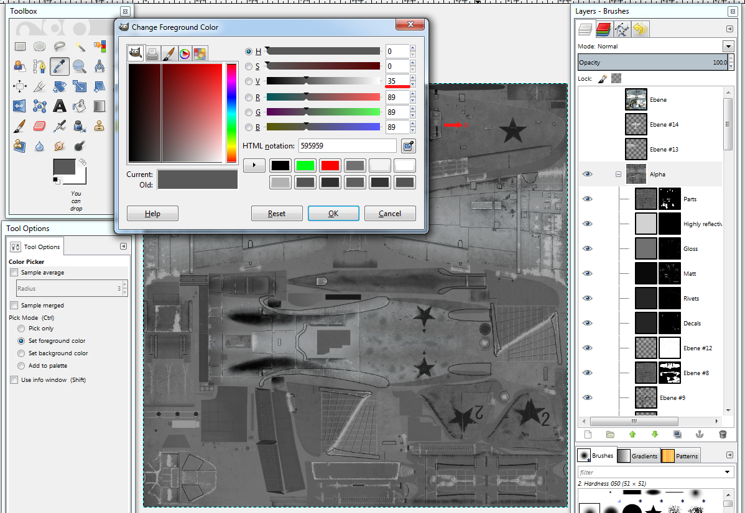Image resolution: width=745 pixels, height=513 pixels.
Task: Select the Pick only radio option
Action: click(x=22, y=329)
